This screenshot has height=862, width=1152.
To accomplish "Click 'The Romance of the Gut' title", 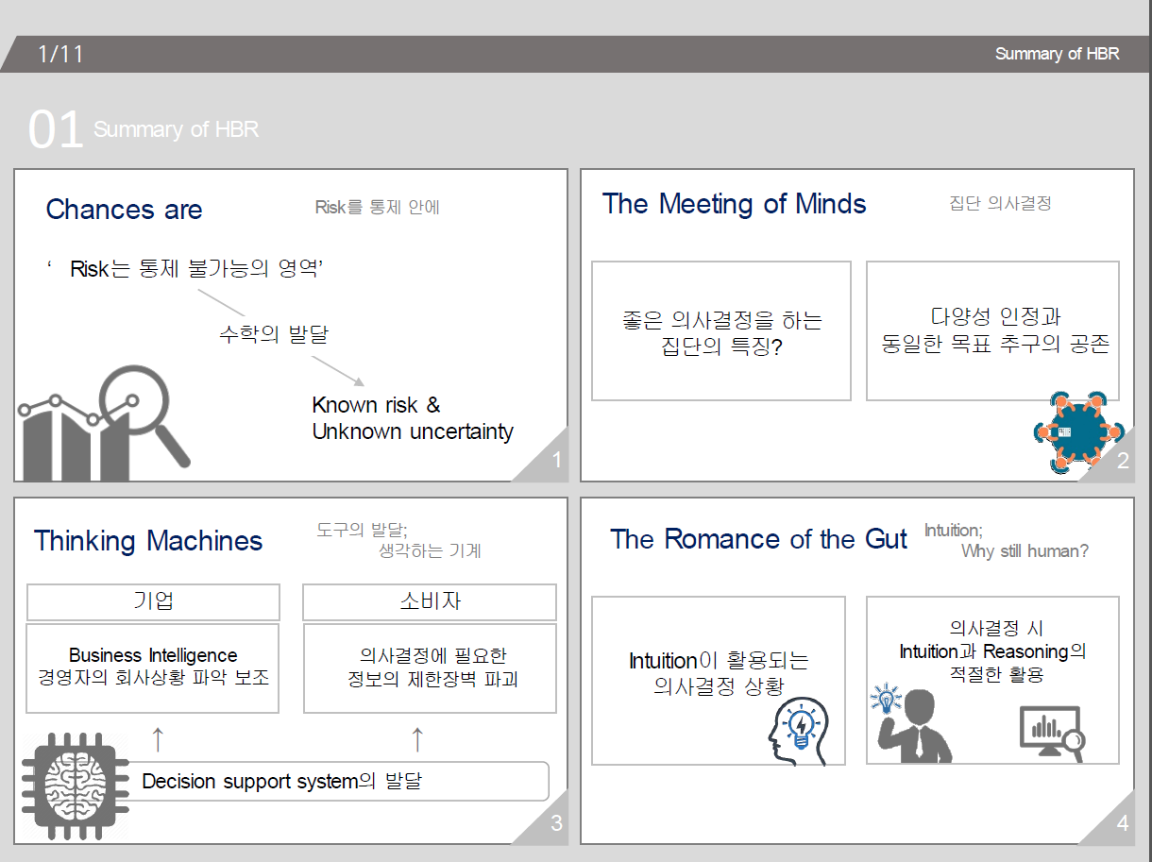I will tap(758, 539).
